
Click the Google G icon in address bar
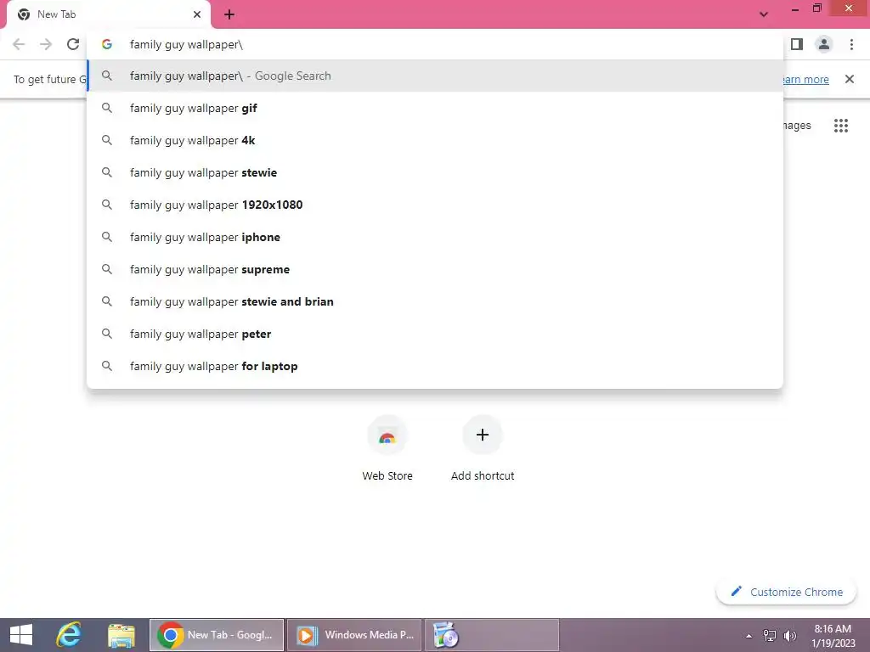click(107, 44)
